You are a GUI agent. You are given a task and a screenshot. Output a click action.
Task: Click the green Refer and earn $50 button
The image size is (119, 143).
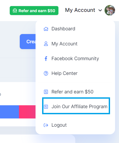(34, 11)
